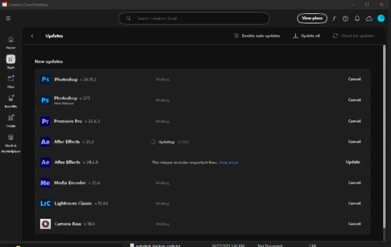Viewport: 391px width, 247px height.
Task: Open Stock & Marketplace in sidebar
Action: click(x=11, y=144)
